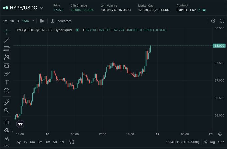227x149 pixels.
Task: Select the active 15m timeframe
Action: click(x=25, y=21)
